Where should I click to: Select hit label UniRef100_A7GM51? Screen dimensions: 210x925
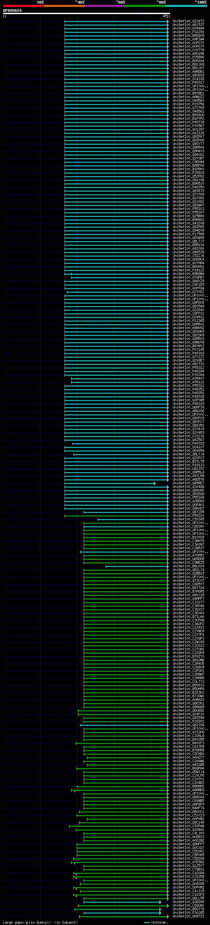[x=188, y=556]
